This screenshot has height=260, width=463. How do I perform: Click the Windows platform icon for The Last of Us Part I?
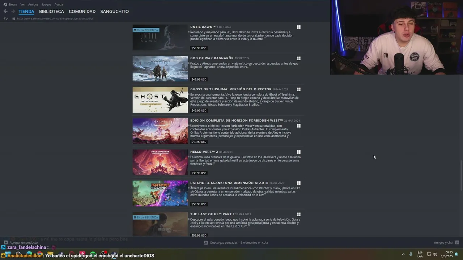click(x=298, y=214)
